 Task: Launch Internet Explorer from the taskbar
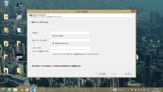point(9,90)
